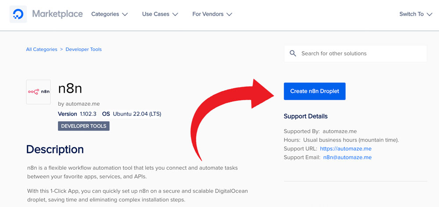
Task: Select the version number 1.102.3
Action: tap(88, 114)
